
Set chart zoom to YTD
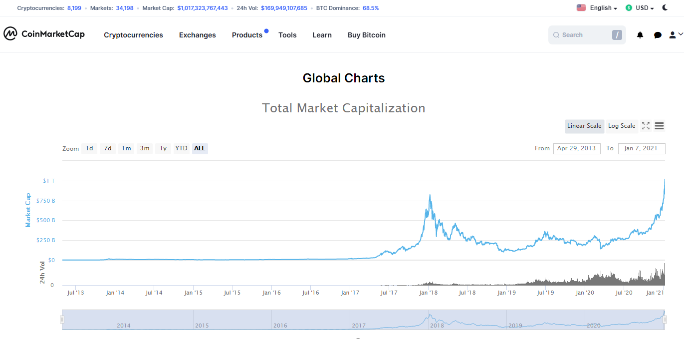(x=181, y=148)
